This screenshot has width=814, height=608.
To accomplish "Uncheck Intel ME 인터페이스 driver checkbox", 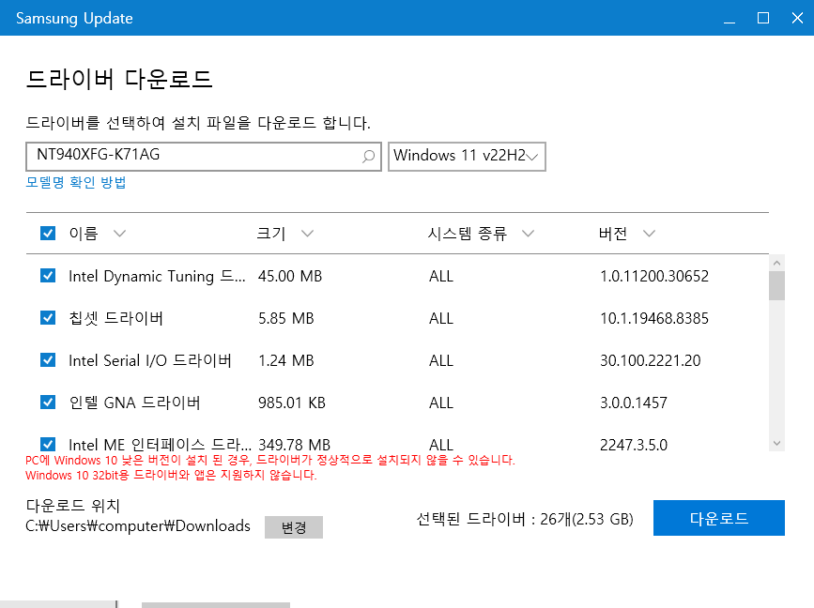I will tap(48, 444).
